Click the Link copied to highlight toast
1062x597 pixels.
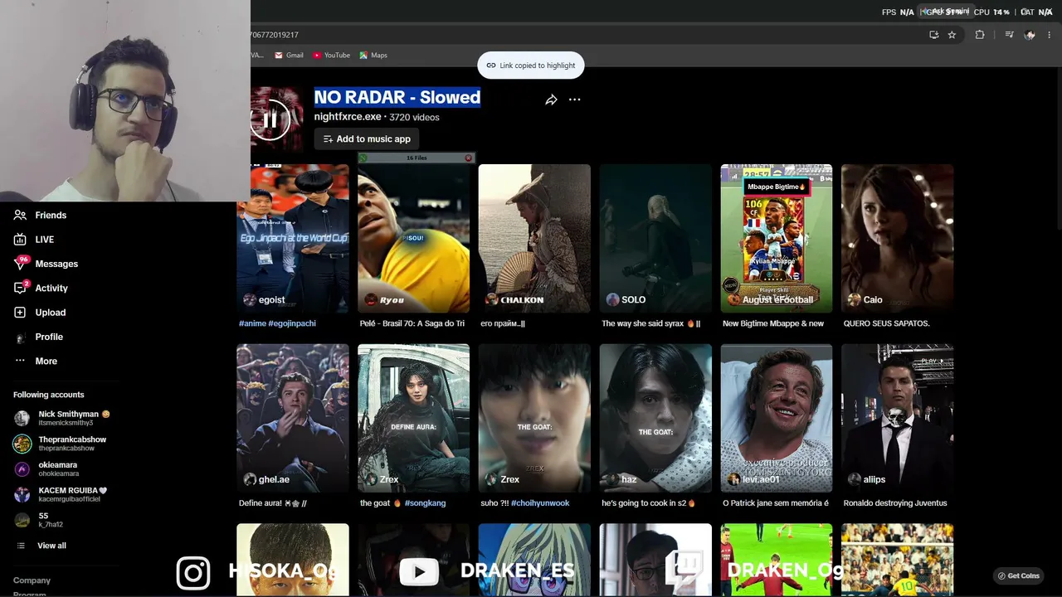pos(531,66)
